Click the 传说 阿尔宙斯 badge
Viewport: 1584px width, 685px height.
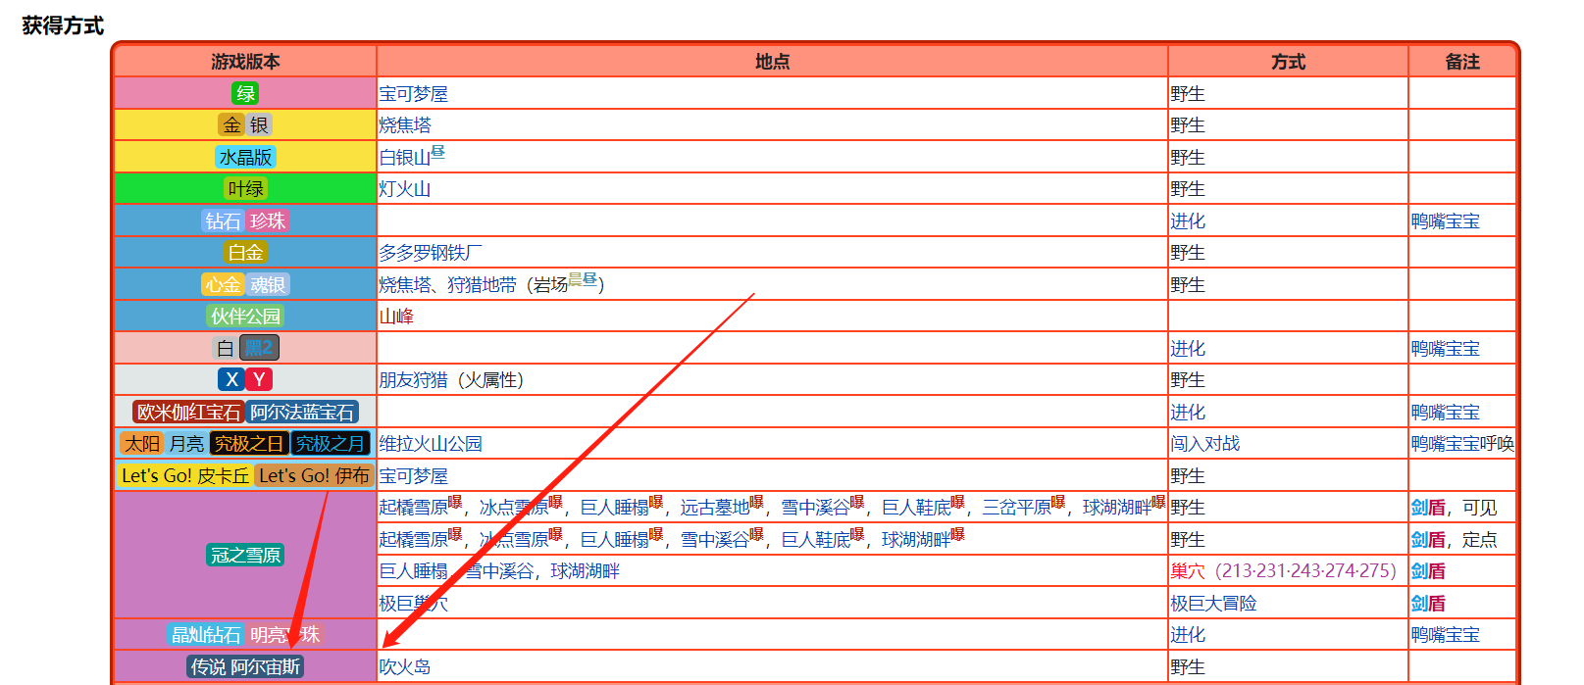245,667
